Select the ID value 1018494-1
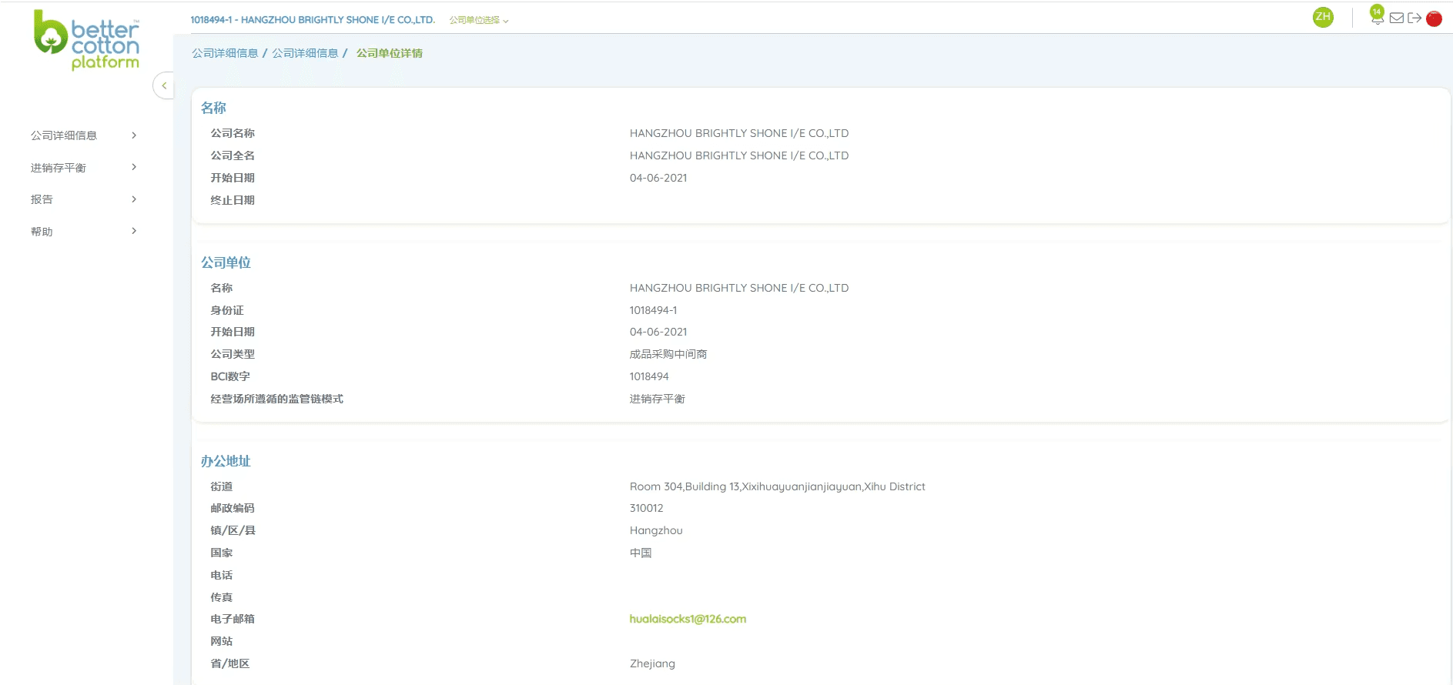This screenshot has width=1453, height=685. (x=653, y=310)
